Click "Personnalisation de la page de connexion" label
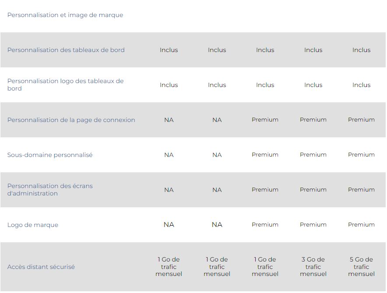This screenshot has width=387, height=293. click(x=71, y=120)
